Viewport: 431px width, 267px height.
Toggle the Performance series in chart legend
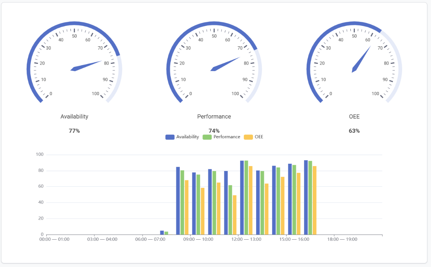coord(221,137)
